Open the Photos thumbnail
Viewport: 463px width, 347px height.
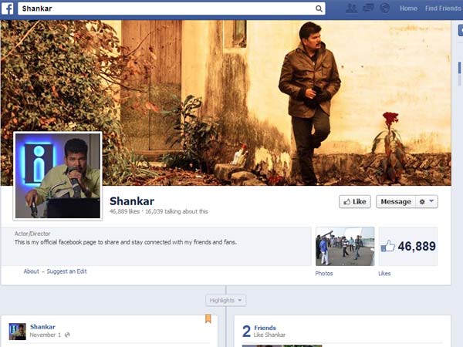(344, 246)
